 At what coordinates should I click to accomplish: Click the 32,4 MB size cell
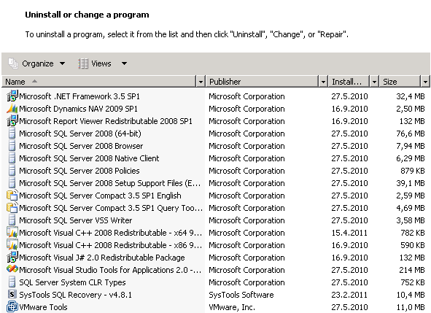[411, 96]
